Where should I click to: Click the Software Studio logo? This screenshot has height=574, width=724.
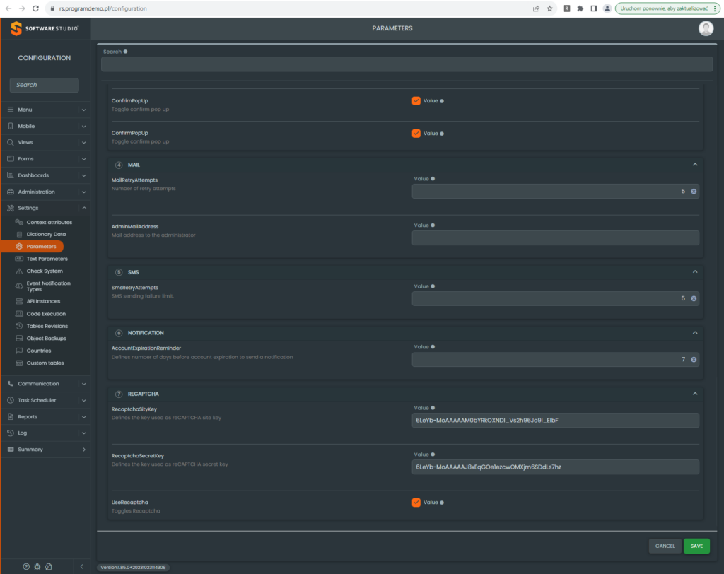[45, 28]
